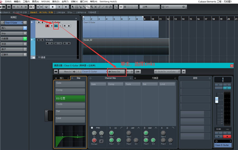Click the Pre Gain red knob
This screenshot has height=150, width=238.
point(94,140)
